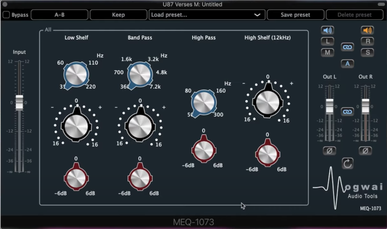Viewport: 387px width, 229px height.
Task: Click the 160 label on High Pass
Action: (x=221, y=91)
